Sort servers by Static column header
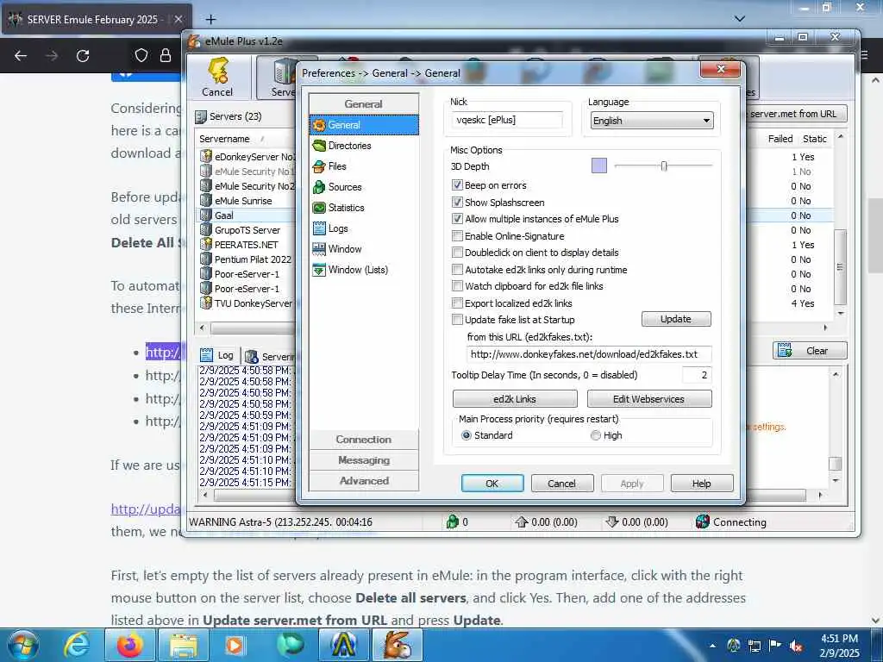 814,139
